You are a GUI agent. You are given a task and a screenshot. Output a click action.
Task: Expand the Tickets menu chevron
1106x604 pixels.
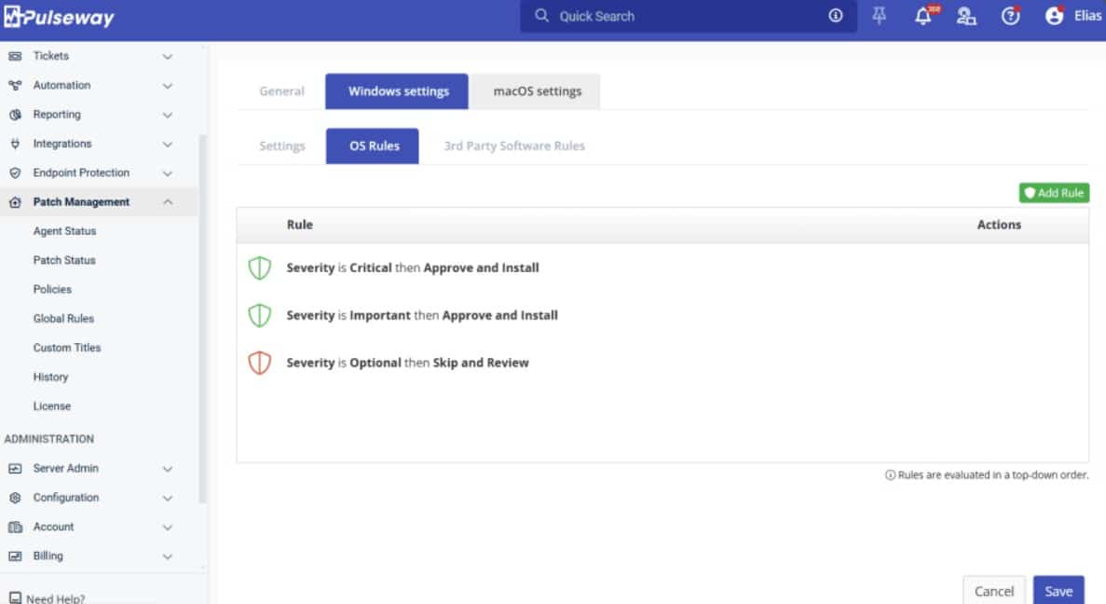click(x=167, y=57)
